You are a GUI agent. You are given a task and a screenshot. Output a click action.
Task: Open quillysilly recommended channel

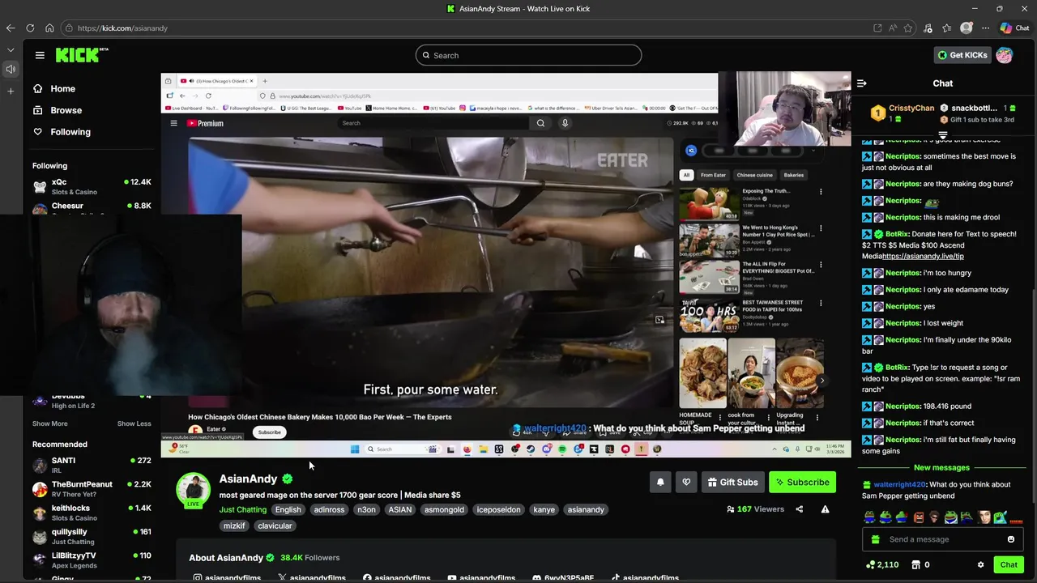(92, 536)
